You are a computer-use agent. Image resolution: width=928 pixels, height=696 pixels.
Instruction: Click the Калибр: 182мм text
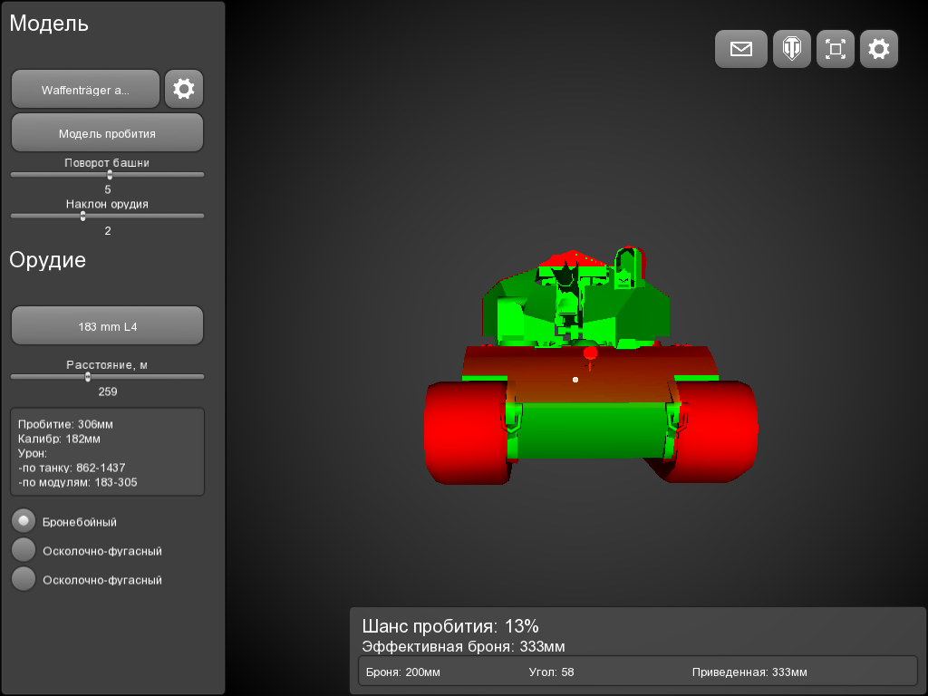pyautogui.click(x=59, y=439)
